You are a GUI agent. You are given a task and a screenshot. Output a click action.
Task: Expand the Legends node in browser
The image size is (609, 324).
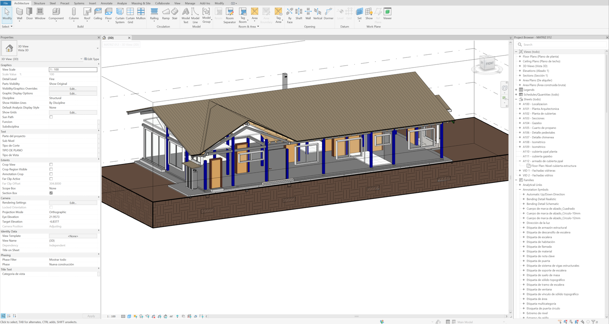coord(517,90)
